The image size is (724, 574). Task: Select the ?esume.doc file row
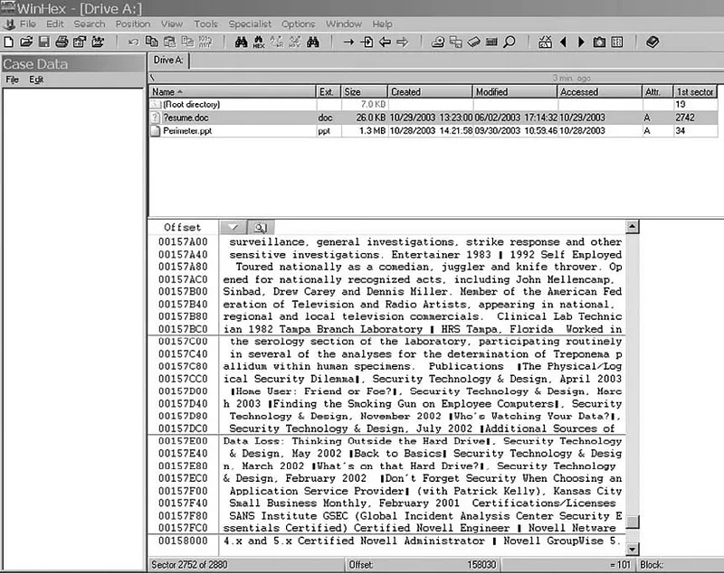(433, 118)
